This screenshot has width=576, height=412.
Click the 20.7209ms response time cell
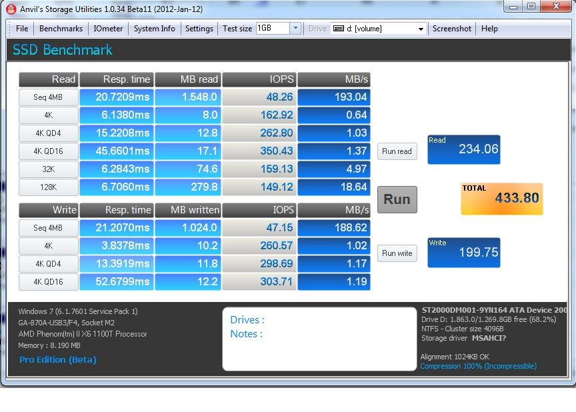point(117,97)
